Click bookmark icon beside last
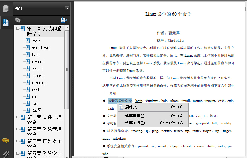 (28, 103)
